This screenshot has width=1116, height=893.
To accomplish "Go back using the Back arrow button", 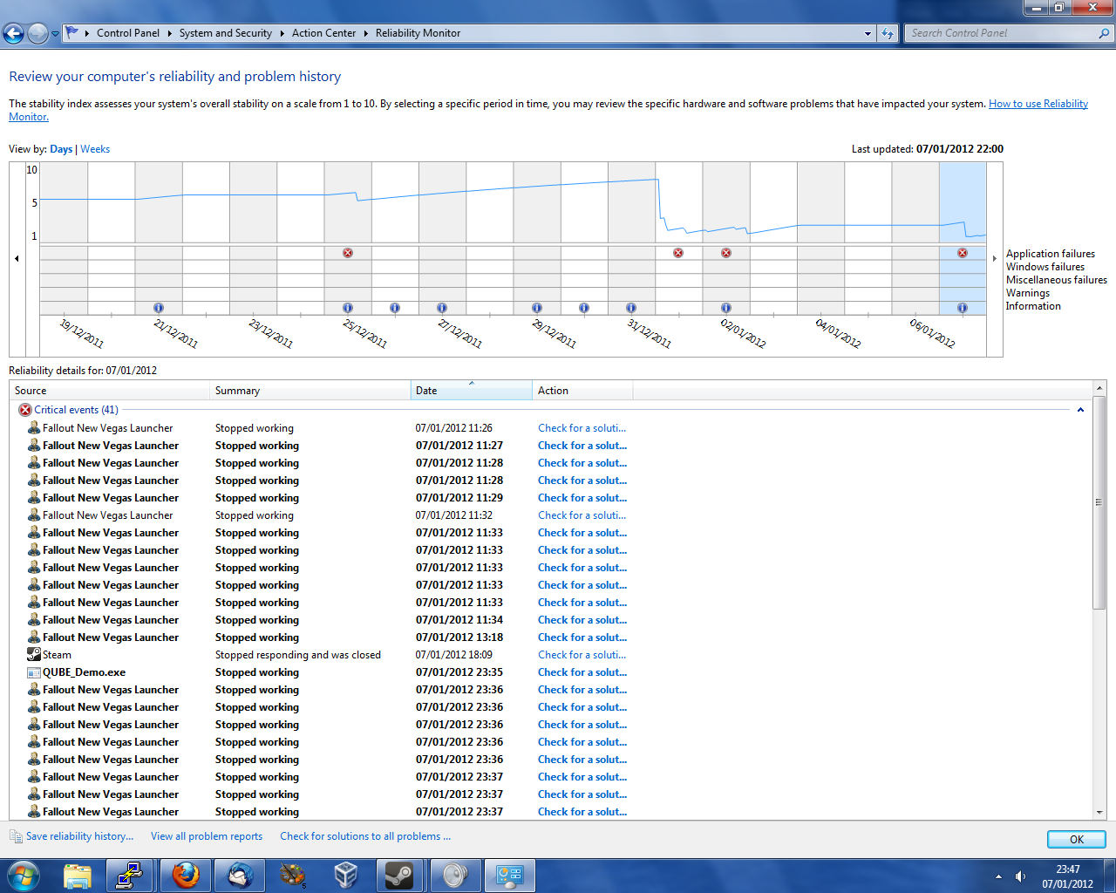I will [x=14, y=34].
